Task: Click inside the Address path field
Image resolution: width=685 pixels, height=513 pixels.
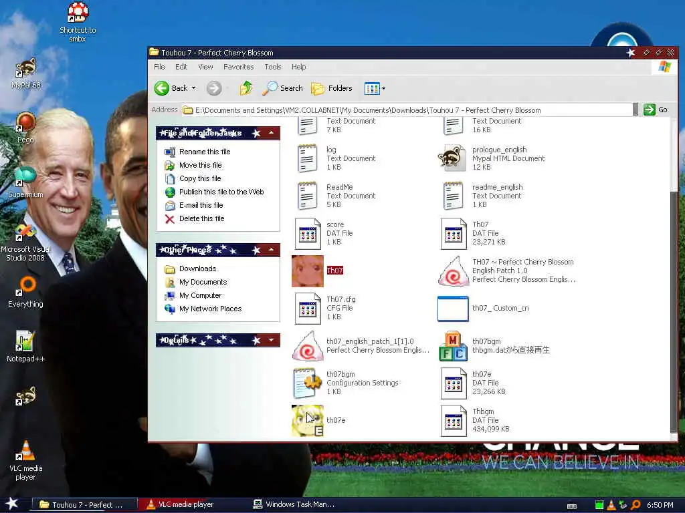Action: (406, 110)
